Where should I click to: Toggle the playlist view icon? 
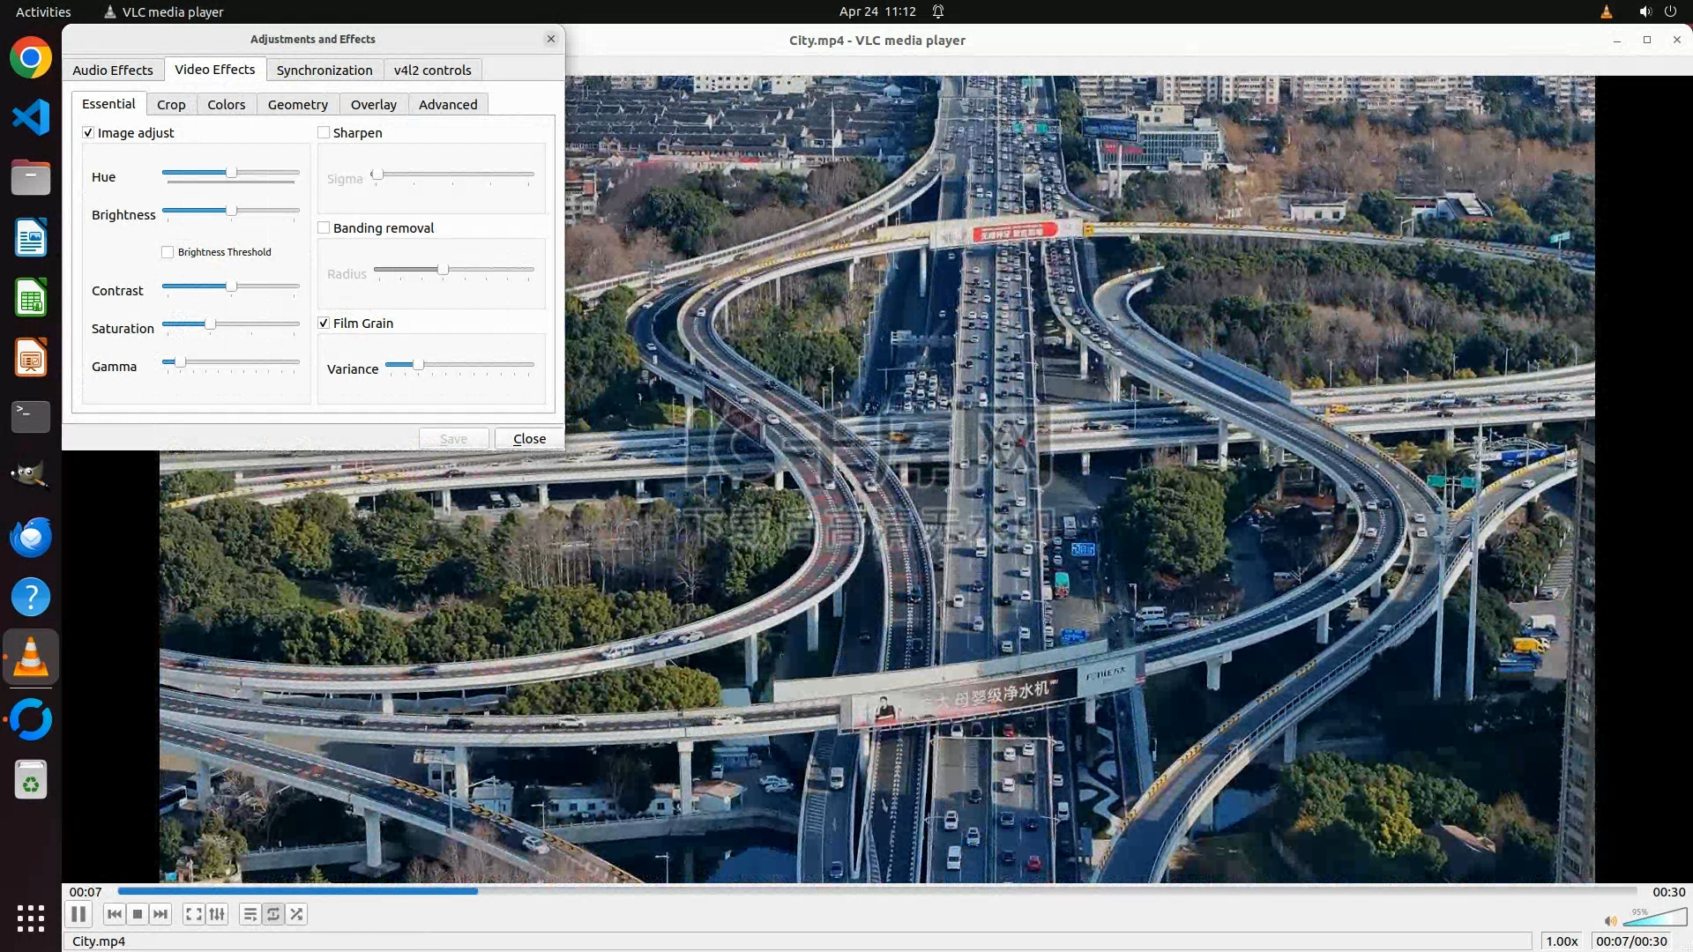point(250,914)
